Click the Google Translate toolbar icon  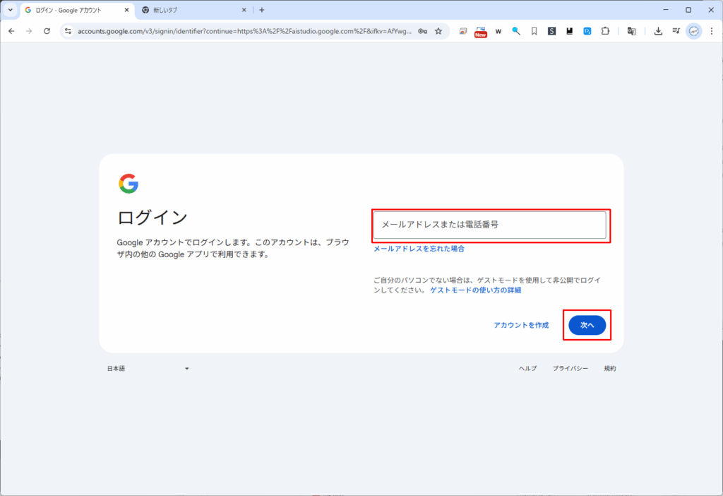[632, 31]
